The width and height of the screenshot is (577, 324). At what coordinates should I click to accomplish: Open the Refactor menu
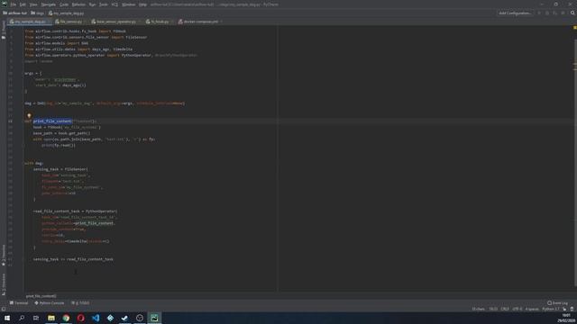[x=78, y=4]
